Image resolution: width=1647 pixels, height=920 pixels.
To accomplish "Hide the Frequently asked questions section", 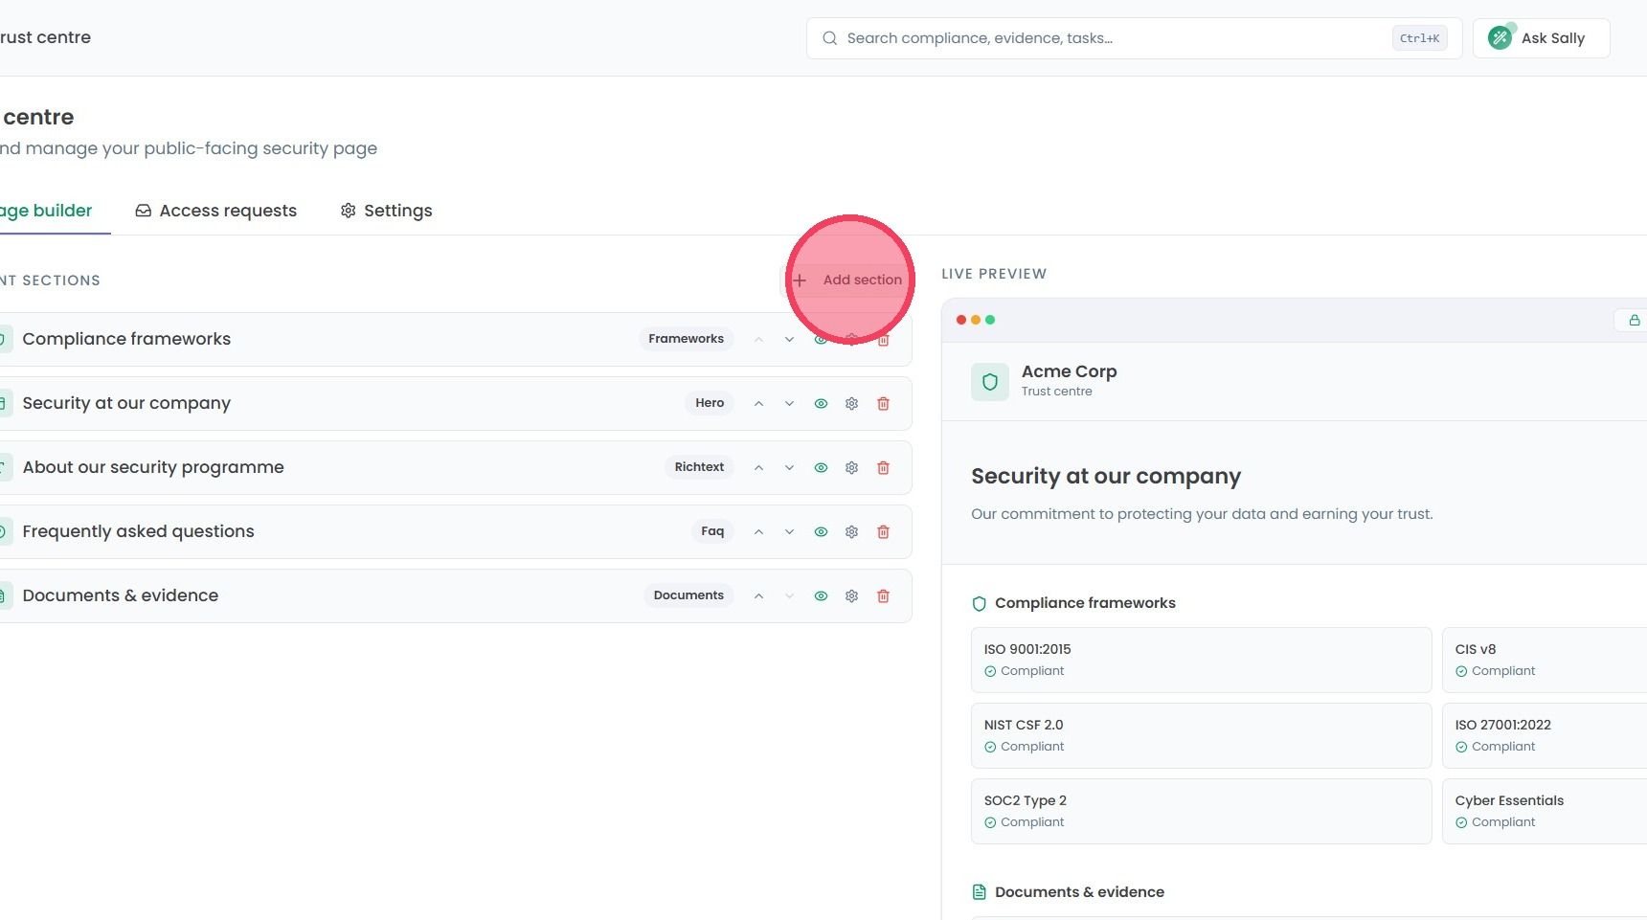I will coord(821,532).
